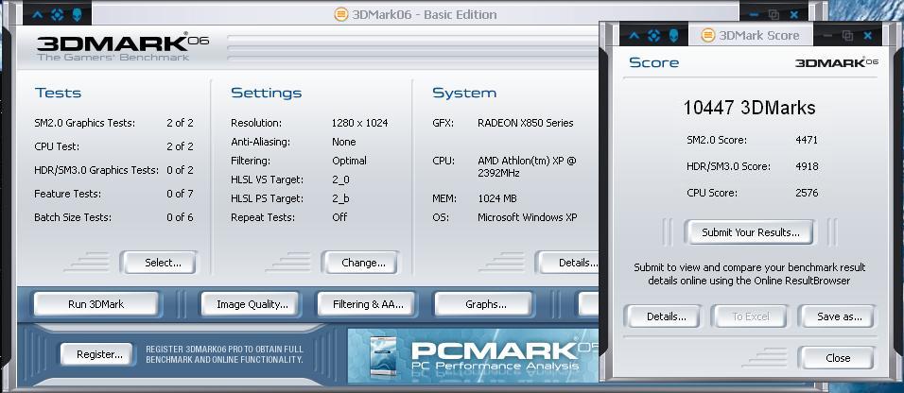The image size is (904, 393).
Task: Click Repeat Tests value 'Off'
Action: [x=339, y=217]
